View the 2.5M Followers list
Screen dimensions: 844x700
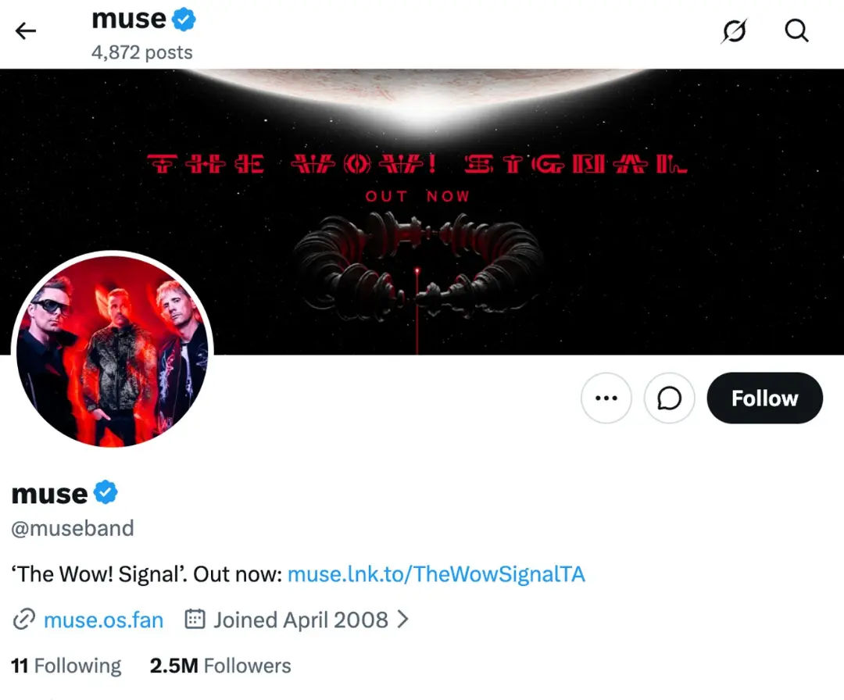[x=220, y=666]
